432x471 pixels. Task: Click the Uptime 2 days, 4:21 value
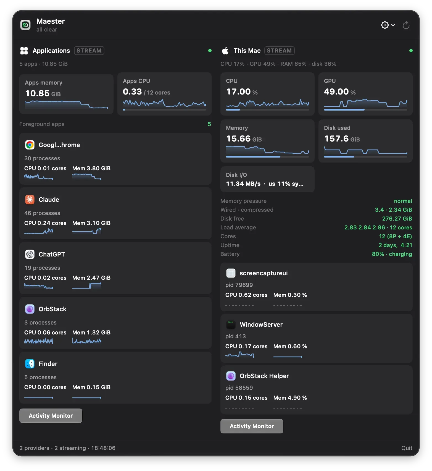click(x=395, y=245)
